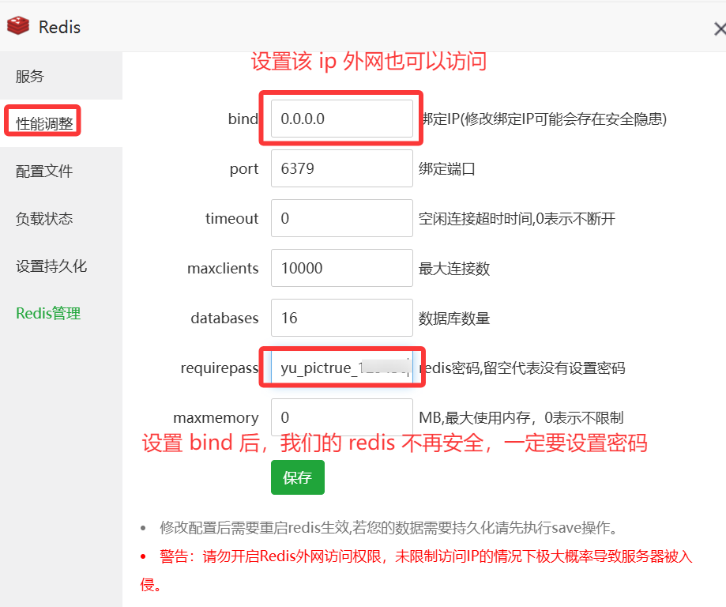The width and height of the screenshot is (726, 607).
Task: Click the bind IP input field
Action: coord(342,119)
